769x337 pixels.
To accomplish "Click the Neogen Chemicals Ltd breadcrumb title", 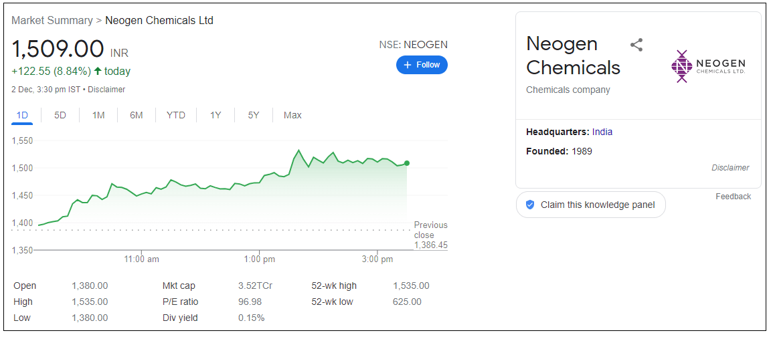I will click(x=159, y=21).
